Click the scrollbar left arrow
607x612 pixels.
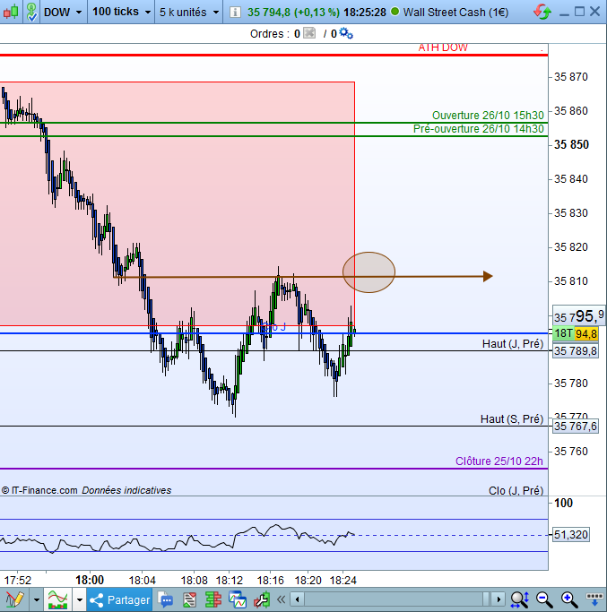(x=298, y=599)
